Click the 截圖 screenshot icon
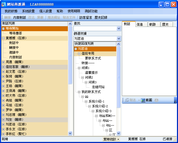Viewport: 178px width, 143px height. 143,100
